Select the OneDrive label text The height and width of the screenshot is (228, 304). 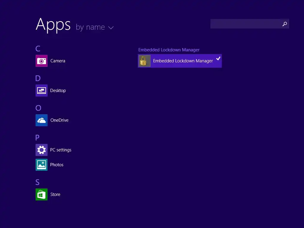click(59, 120)
